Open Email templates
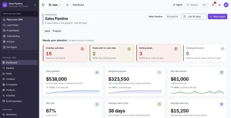 [20, 101]
